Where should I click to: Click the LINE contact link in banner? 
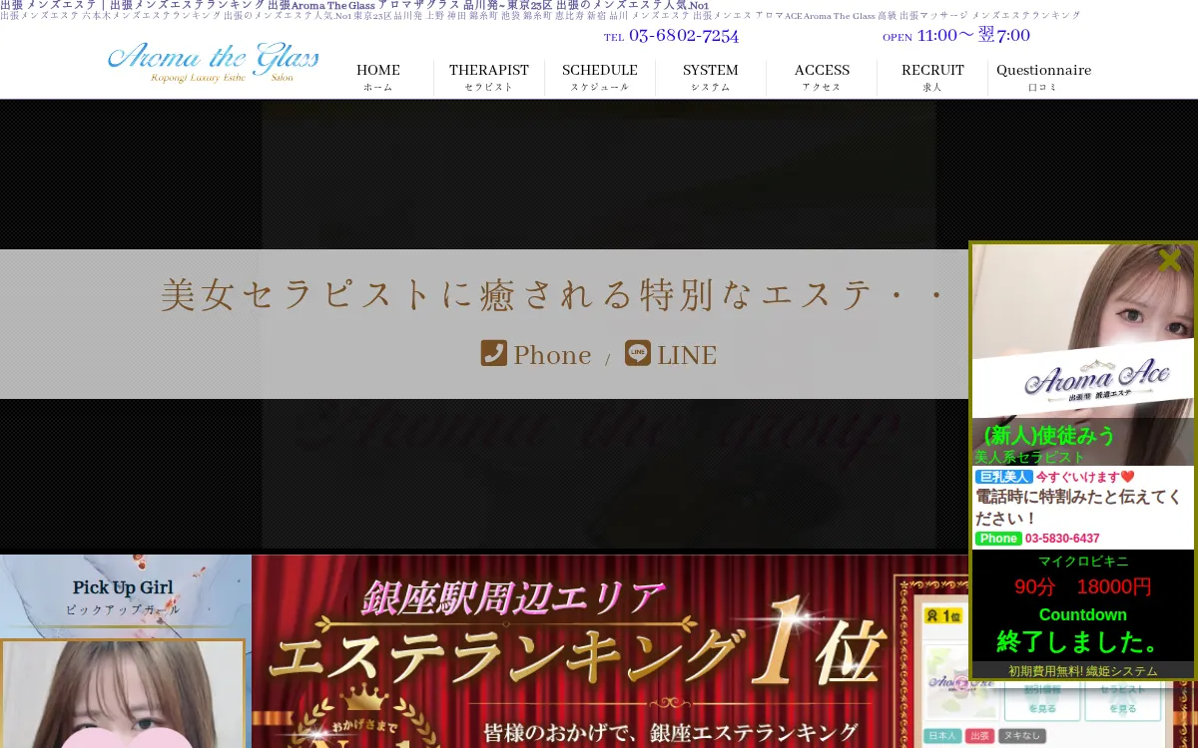[x=671, y=354]
